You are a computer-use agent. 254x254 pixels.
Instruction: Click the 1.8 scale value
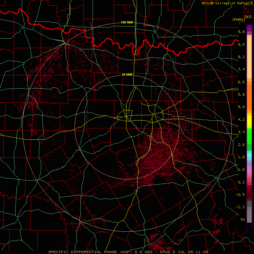241,157
